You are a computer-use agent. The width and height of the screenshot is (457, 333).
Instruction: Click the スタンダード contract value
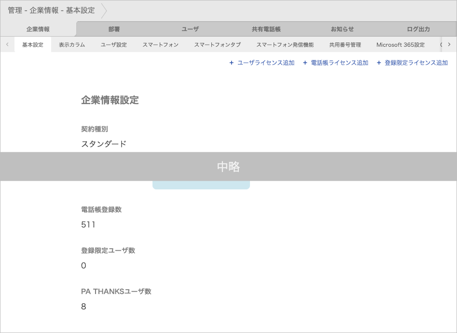[104, 144]
